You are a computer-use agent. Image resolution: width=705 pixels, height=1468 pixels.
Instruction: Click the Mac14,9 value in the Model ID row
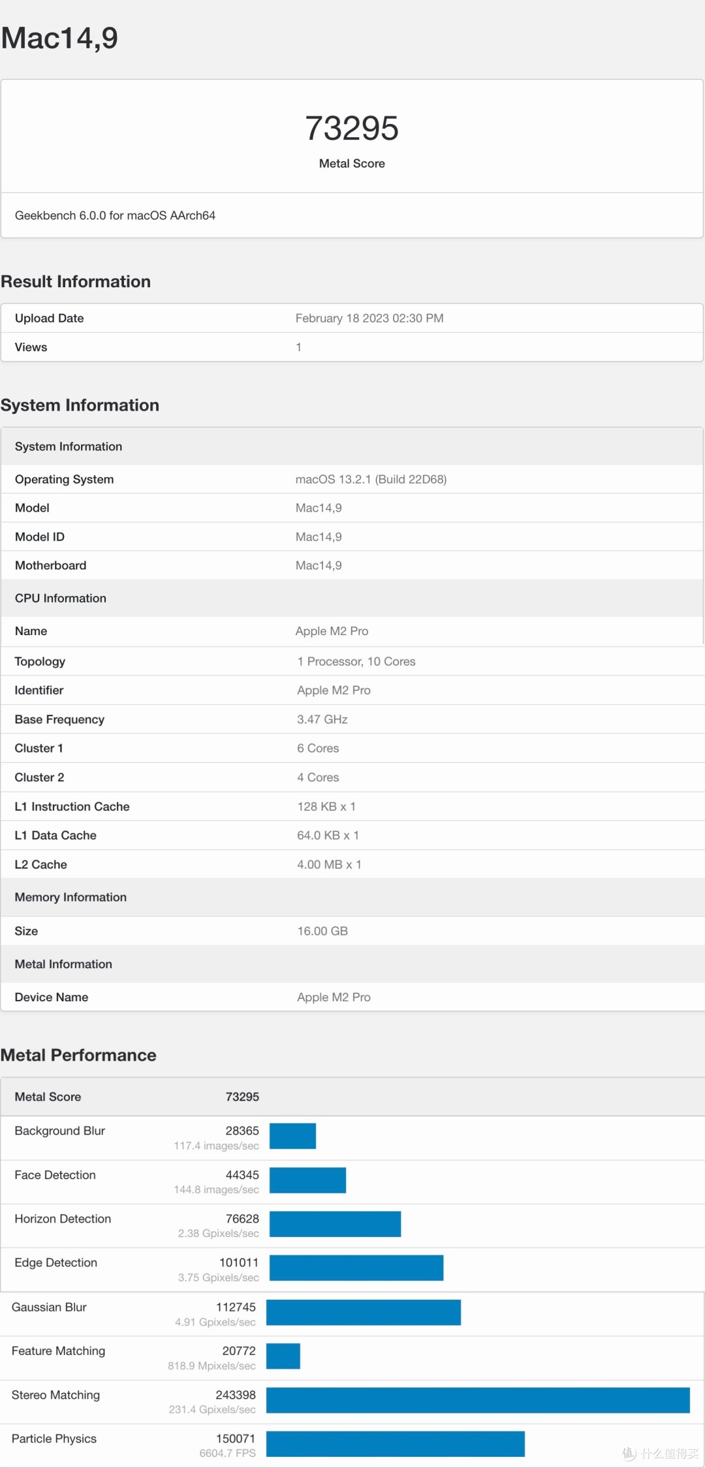[x=319, y=537]
